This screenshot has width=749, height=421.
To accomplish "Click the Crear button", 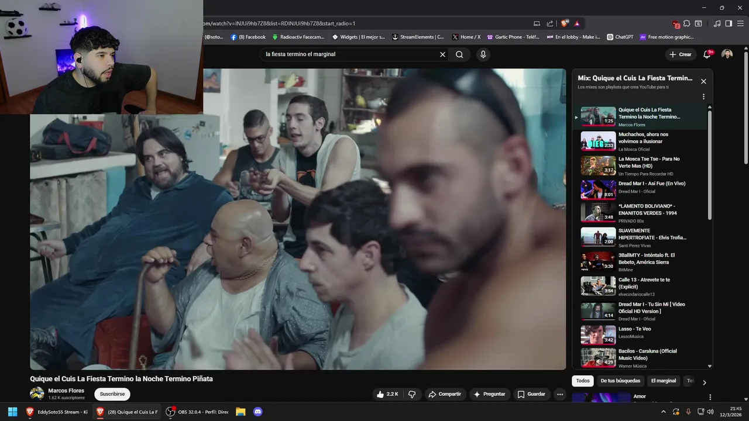I will click(x=681, y=54).
